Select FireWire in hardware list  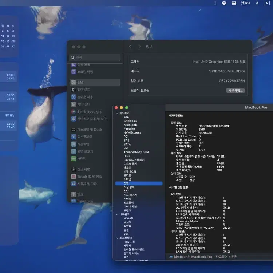pyautogui.click(x=129, y=128)
